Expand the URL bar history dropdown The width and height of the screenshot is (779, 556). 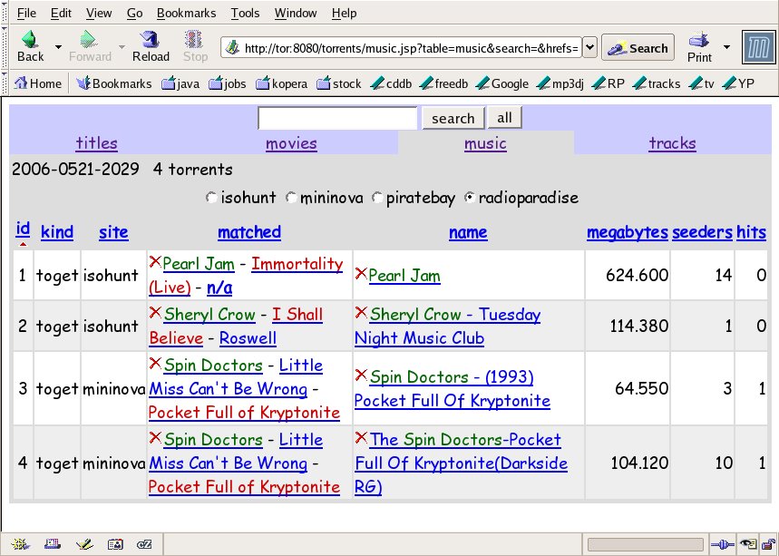coord(589,48)
